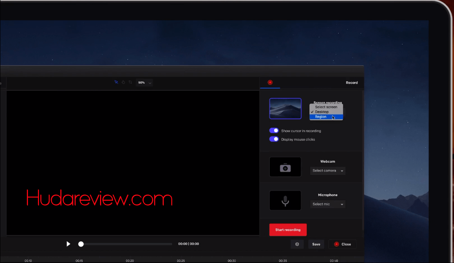This screenshot has height=263, width=454.
Task: Jump to 00:20 on the timeline
Action: [x=130, y=261]
